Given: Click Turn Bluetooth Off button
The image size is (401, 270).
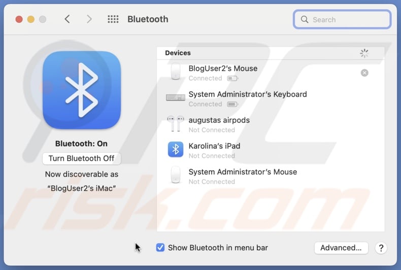Looking at the screenshot, I should pyautogui.click(x=82, y=158).
